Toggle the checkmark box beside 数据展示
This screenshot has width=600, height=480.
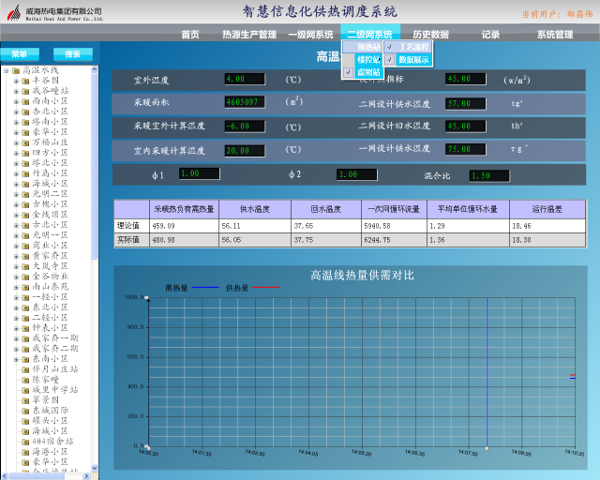(x=390, y=59)
